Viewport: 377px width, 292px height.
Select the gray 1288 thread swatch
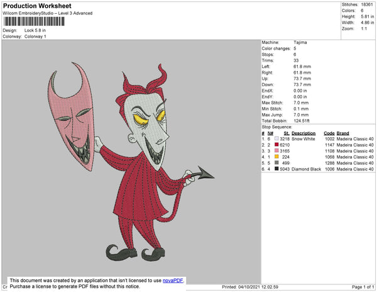276,163
